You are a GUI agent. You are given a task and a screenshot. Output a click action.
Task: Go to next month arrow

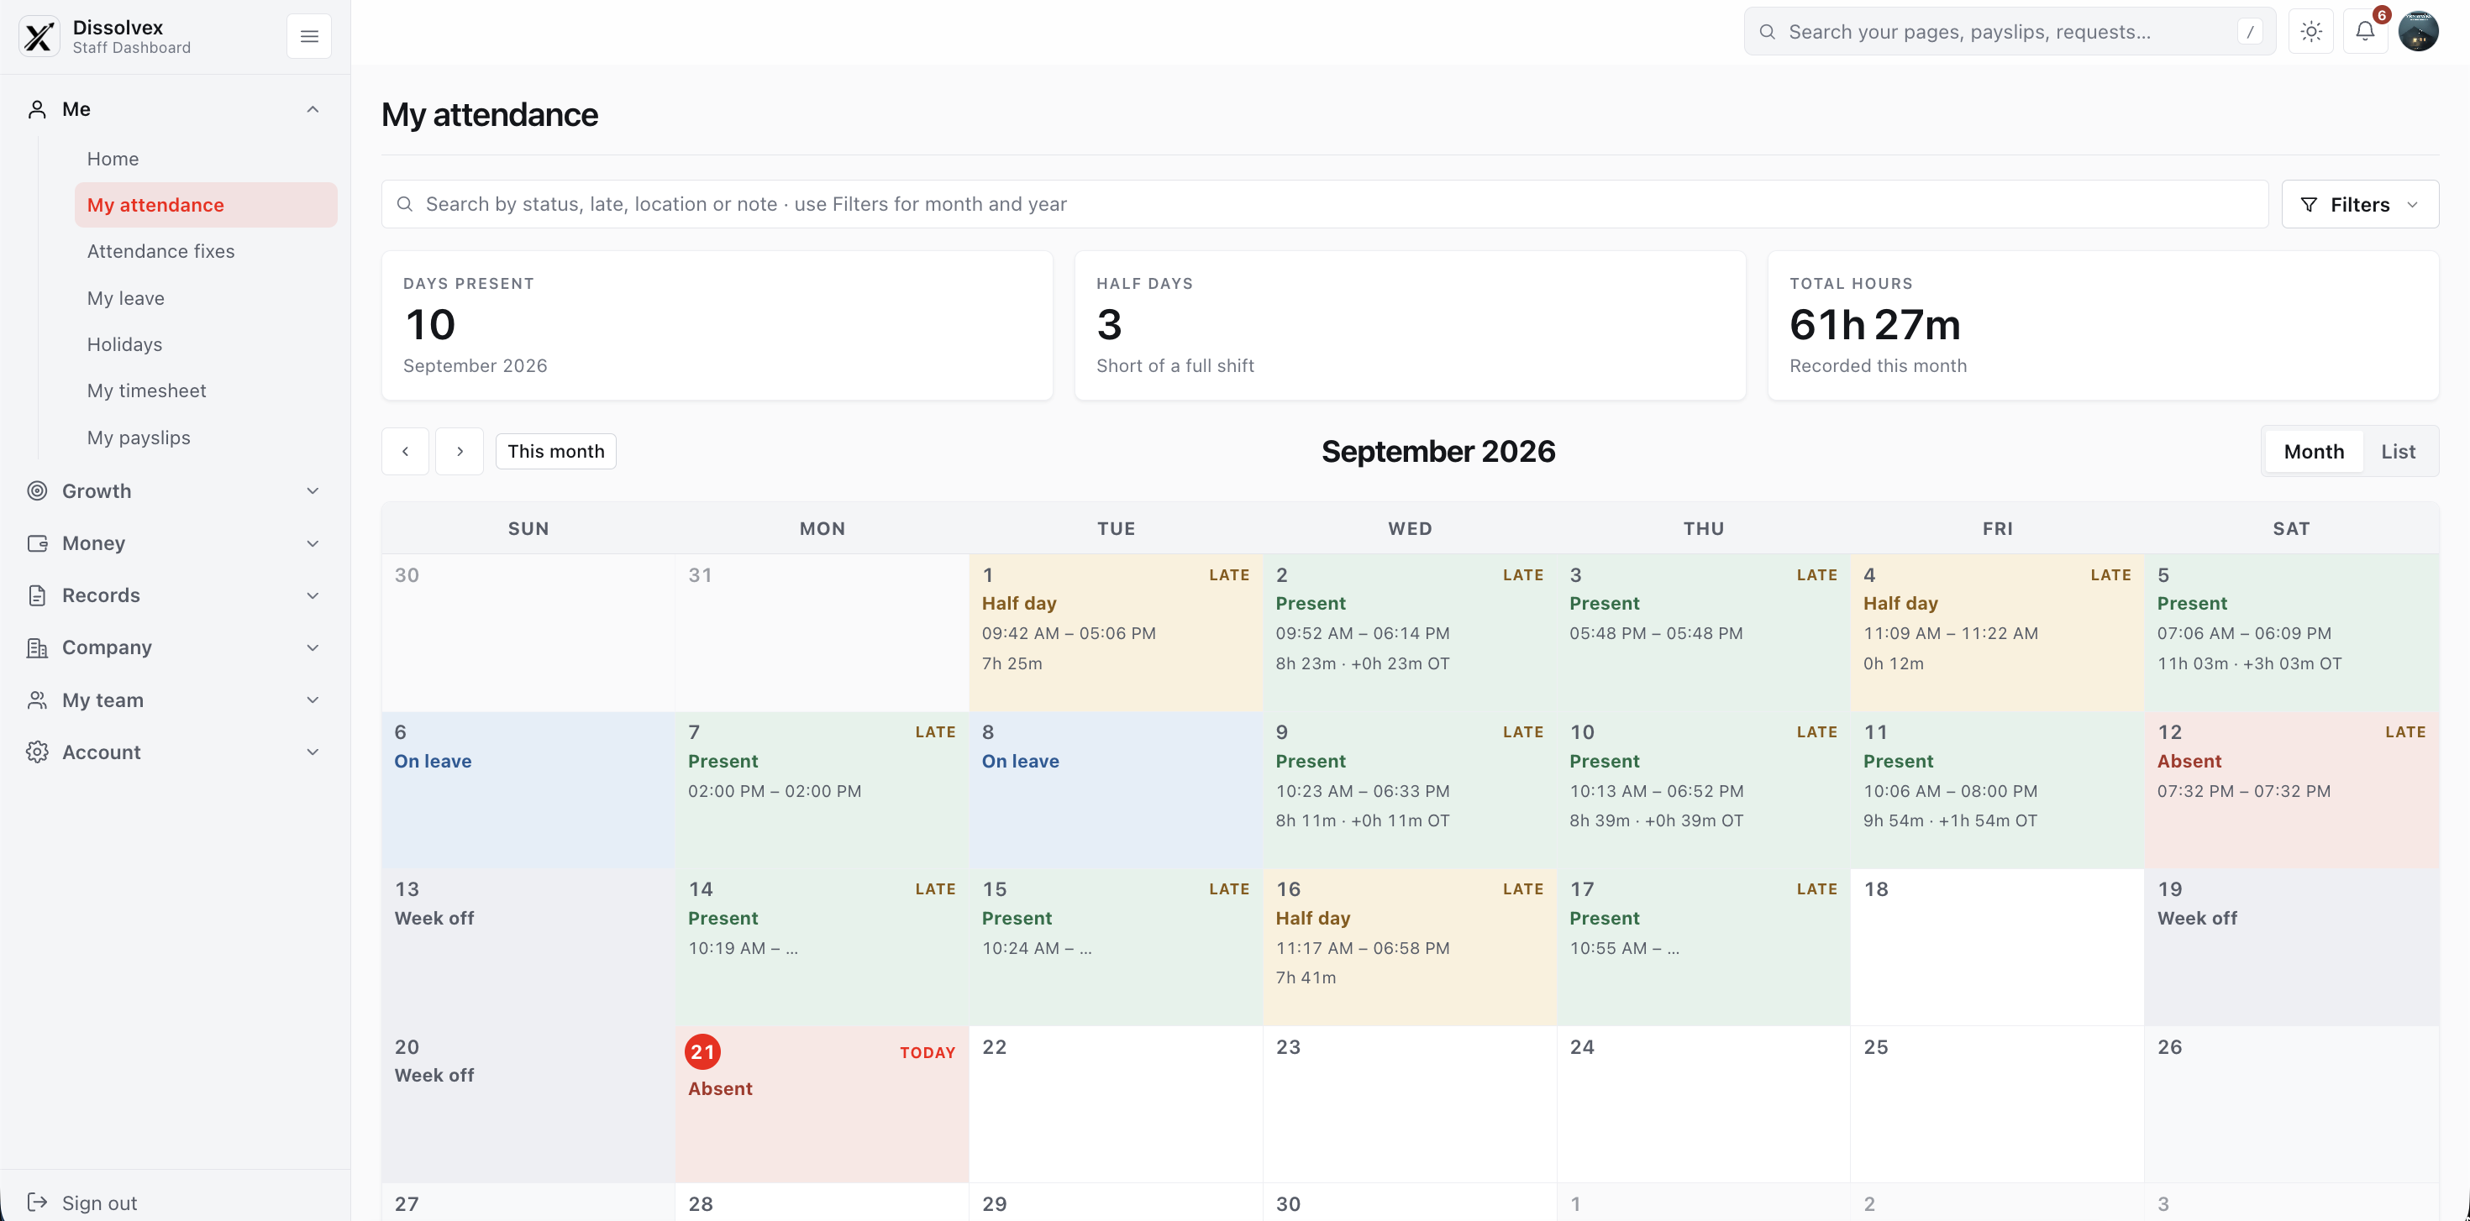(x=460, y=452)
